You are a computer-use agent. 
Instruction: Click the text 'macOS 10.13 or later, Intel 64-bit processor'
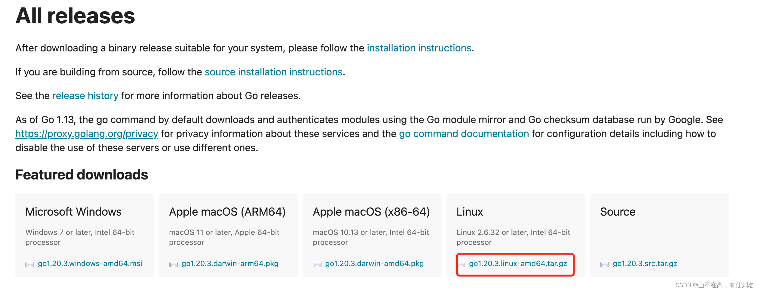pos(371,237)
